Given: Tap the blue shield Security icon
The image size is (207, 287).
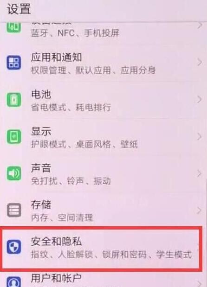Looking at the screenshot, I should (14, 247).
